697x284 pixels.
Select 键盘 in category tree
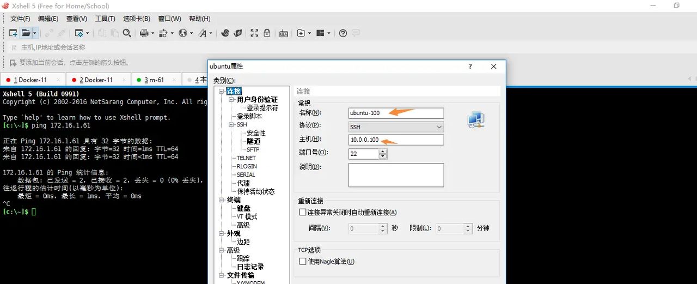click(243, 208)
